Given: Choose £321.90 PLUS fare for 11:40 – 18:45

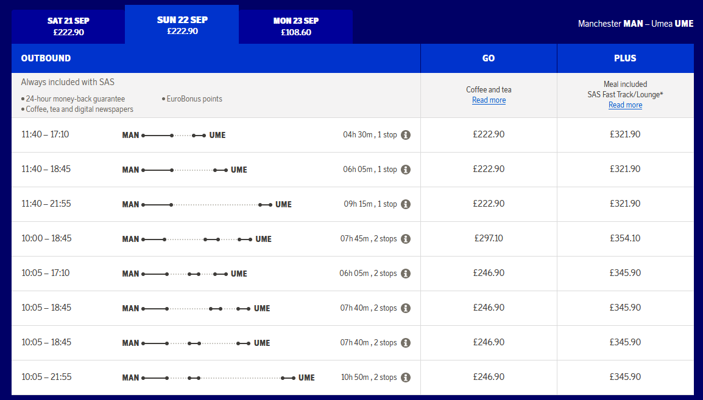Looking at the screenshot, I should [625, 169].
